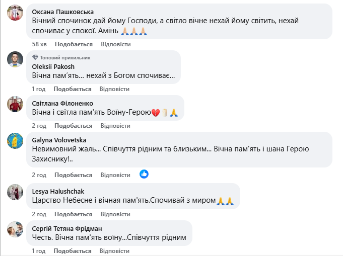The image size is (343, 256).
Task: Click the 58 хв comment timestamp
Action: (39, 44)
